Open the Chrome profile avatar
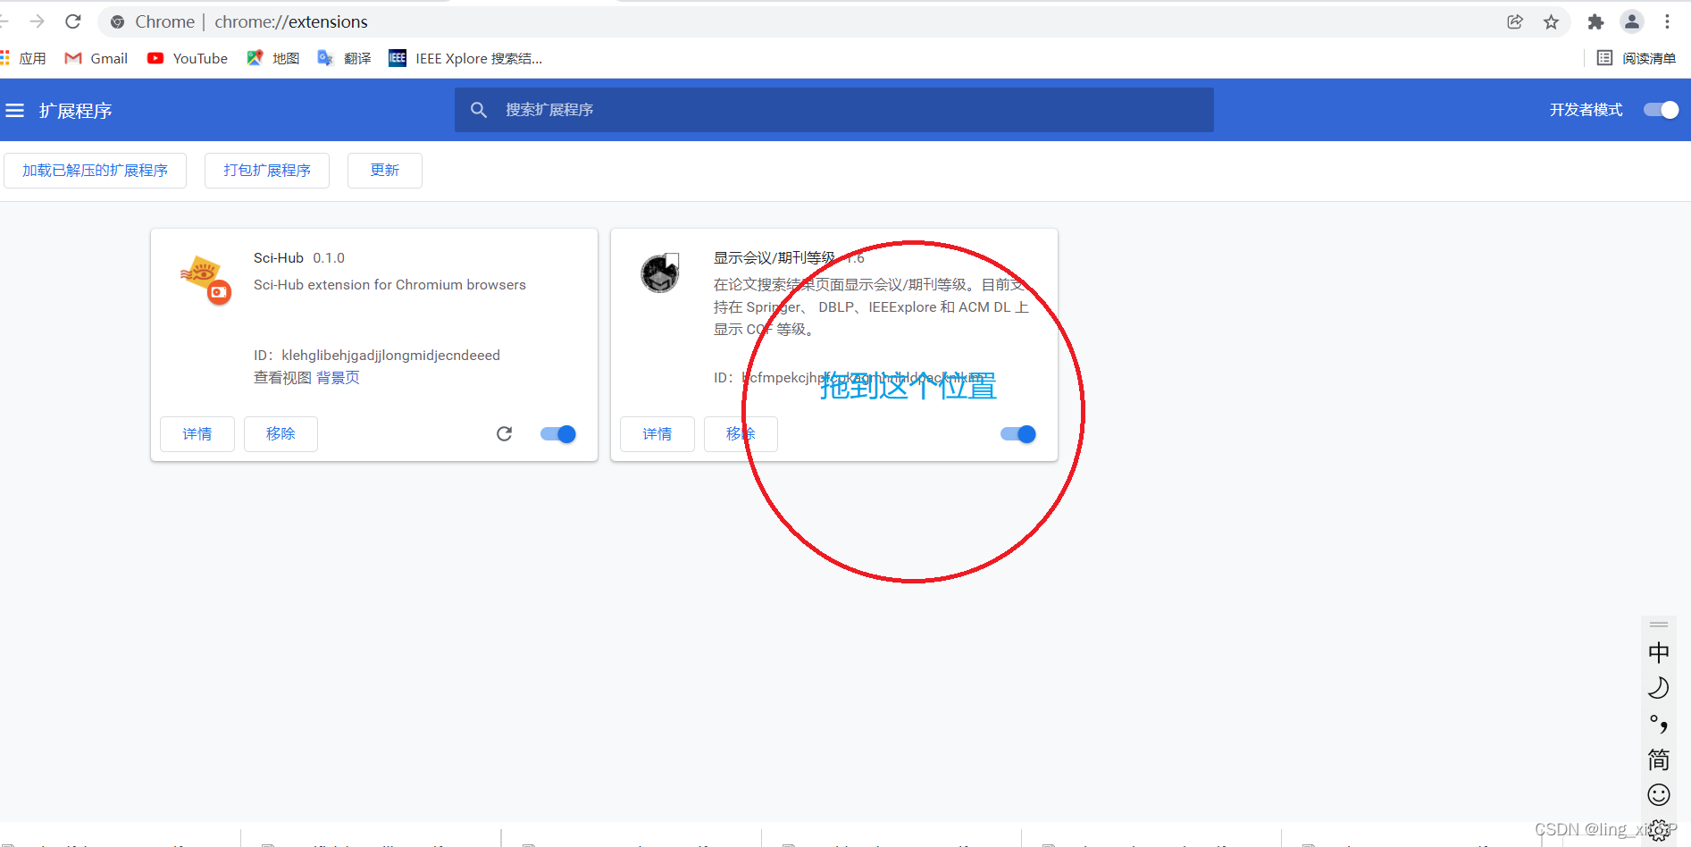This screenshot has width=1691, height=847. [x=1632, y=21]
